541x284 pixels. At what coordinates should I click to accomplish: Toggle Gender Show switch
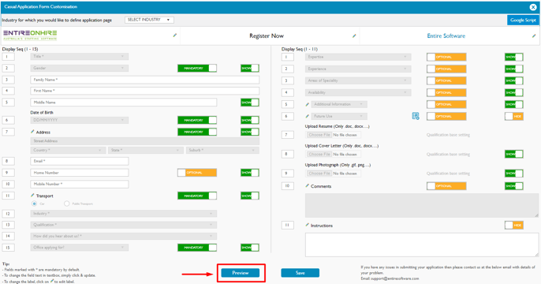coord(250,69)
